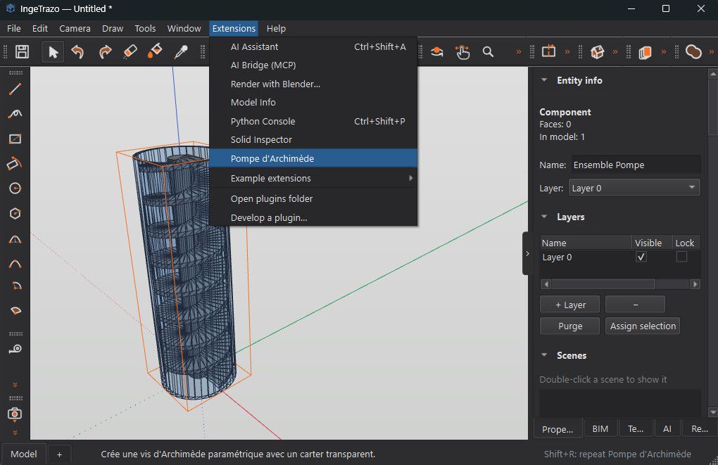Click the Zoom magnifier tool

pos(488,52)
